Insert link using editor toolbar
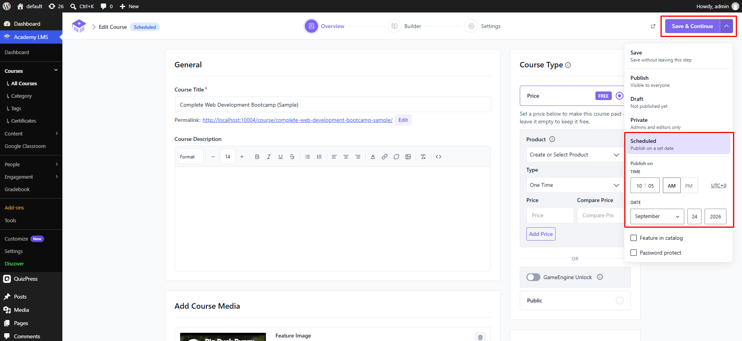The width and height of the screenshot is (742, 341). pos(384,156)
